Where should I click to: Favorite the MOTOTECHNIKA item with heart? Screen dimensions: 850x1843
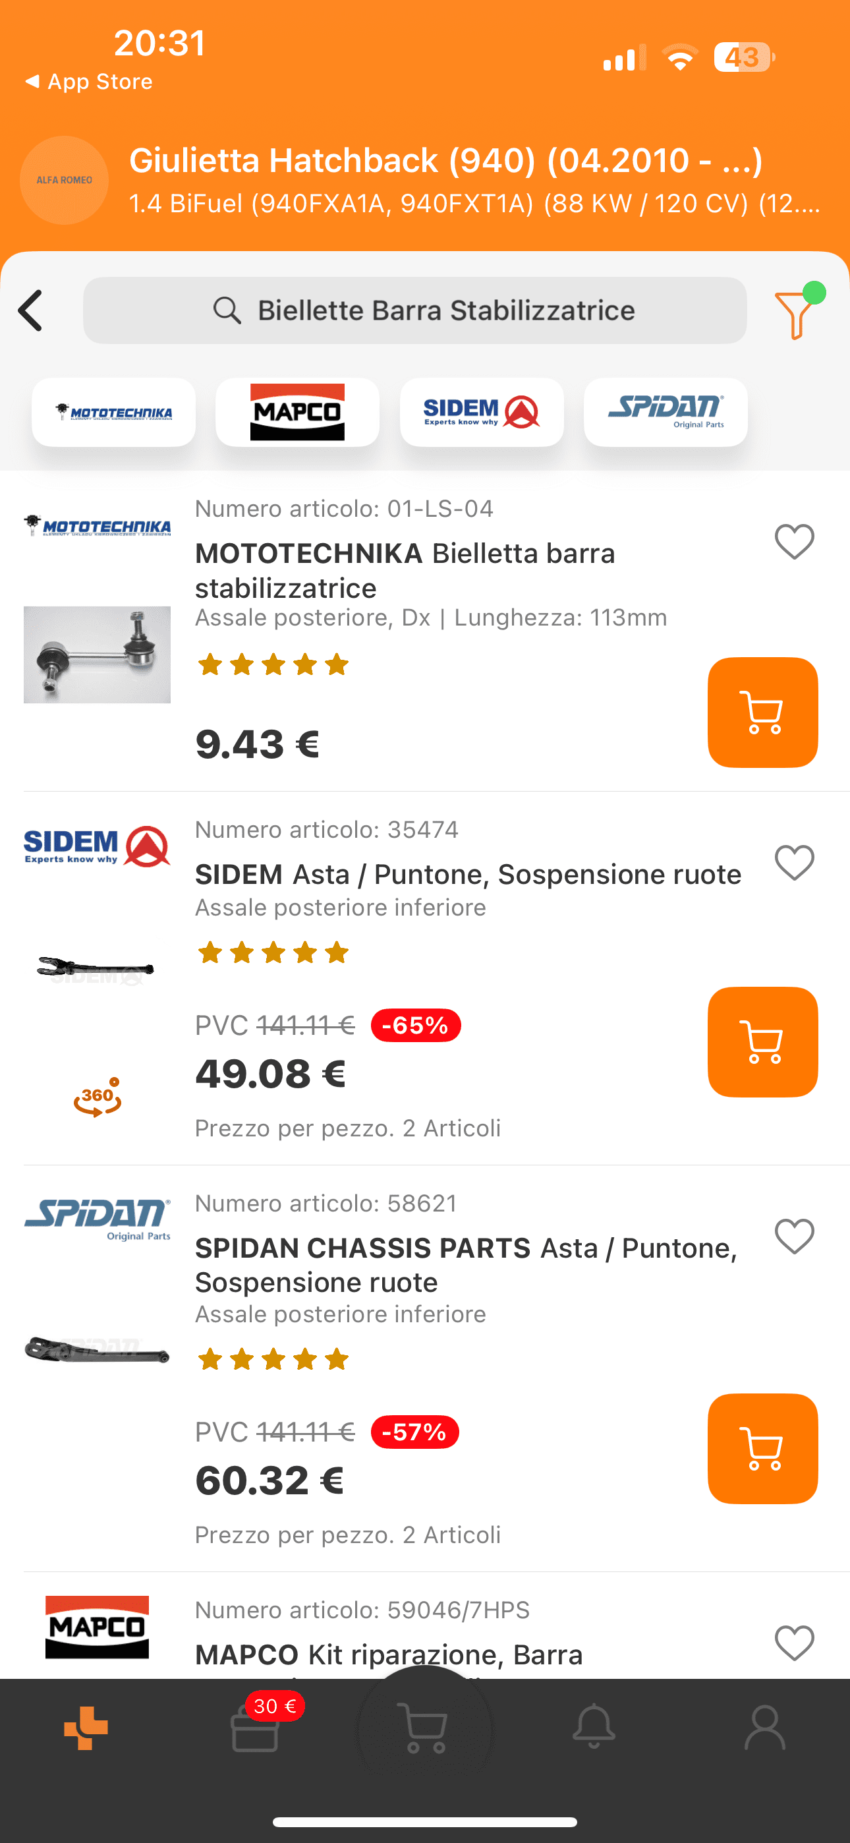[794, 542]
